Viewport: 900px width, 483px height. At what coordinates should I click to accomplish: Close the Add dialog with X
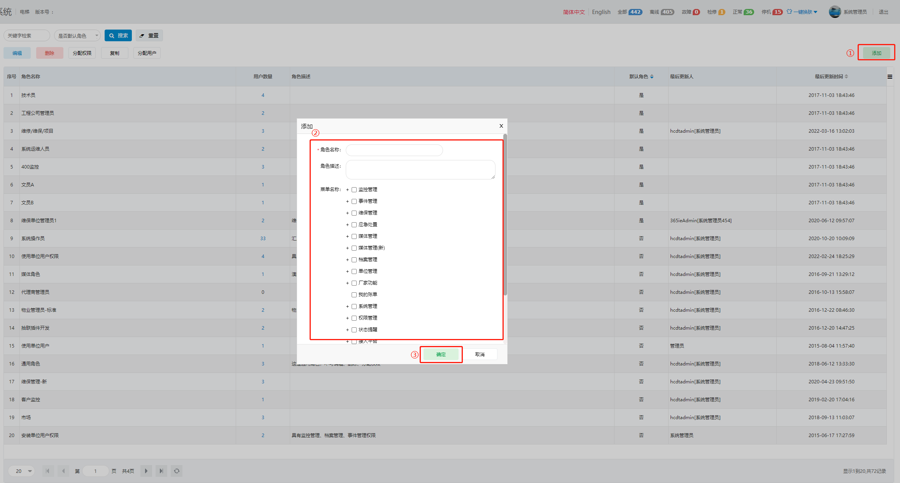click(x=501, y=126)
